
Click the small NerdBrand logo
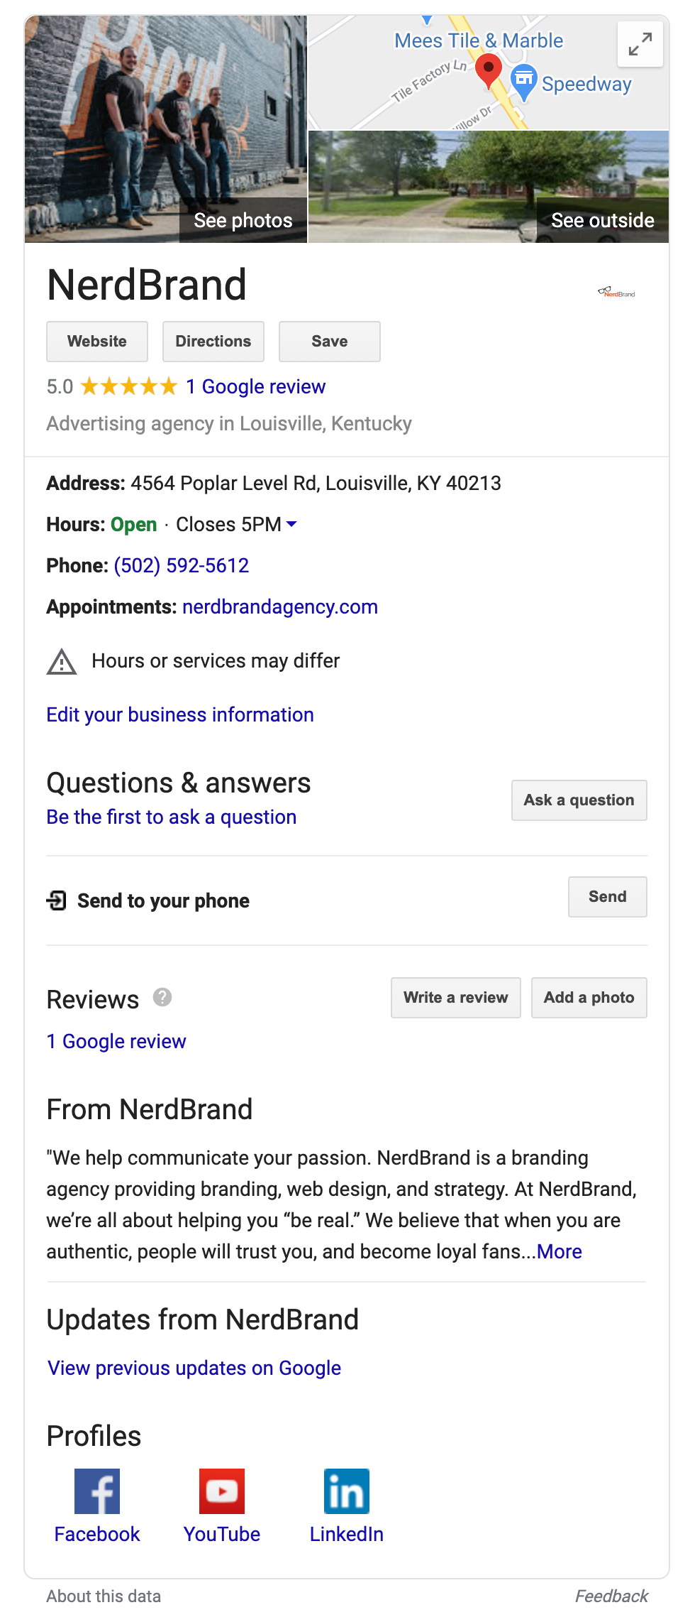[617, 292]
